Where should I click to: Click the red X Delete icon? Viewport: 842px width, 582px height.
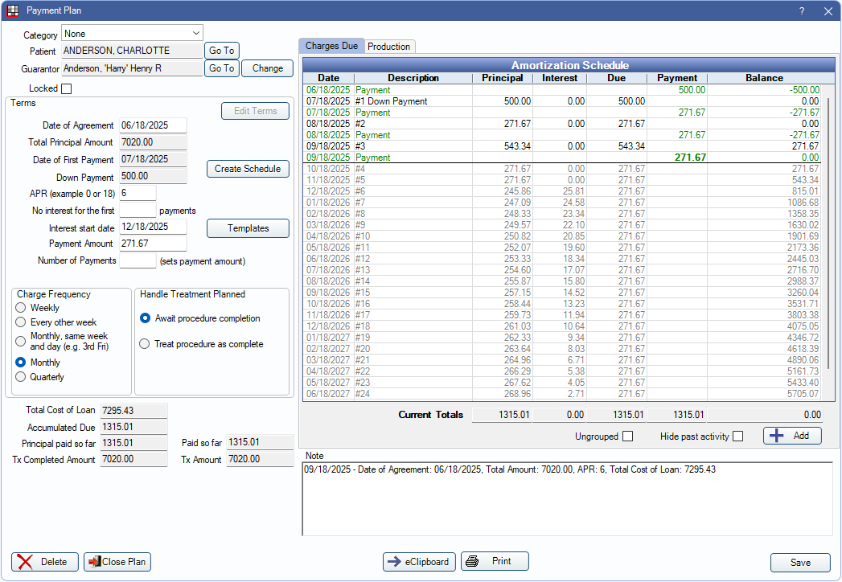(x=26, y=562)
